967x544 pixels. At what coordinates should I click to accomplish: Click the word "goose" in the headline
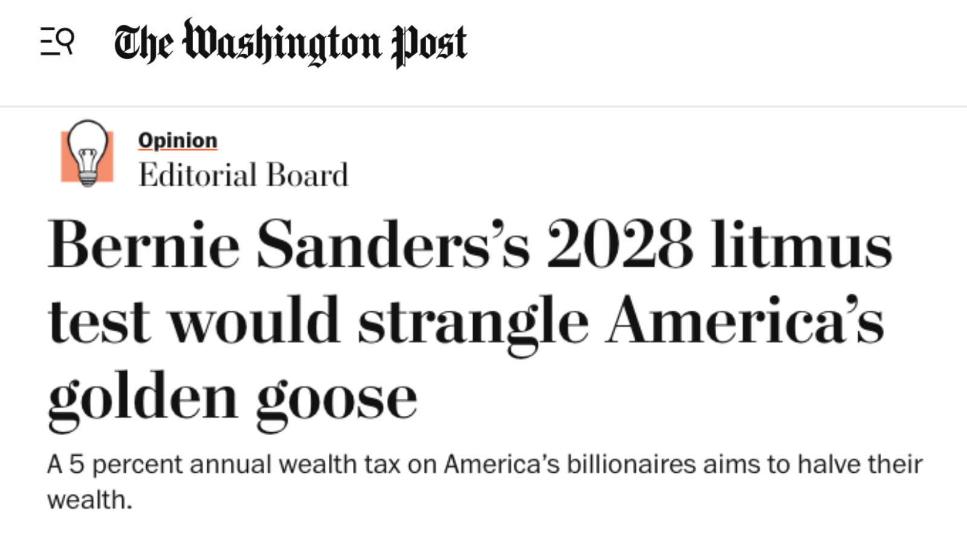click(x=336, y=400)
